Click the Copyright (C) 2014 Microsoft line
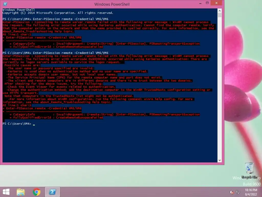 point(58,13)
